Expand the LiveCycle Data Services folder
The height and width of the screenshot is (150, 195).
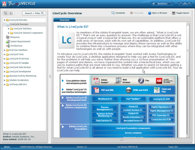pos(5,67)
